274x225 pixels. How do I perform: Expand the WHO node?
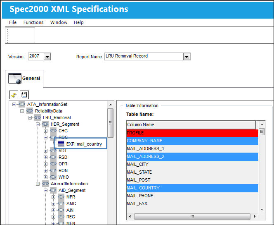46,177
